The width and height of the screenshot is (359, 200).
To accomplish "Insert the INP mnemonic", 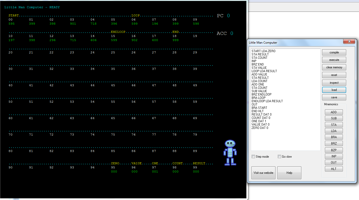I will click(x=334, y=156).
